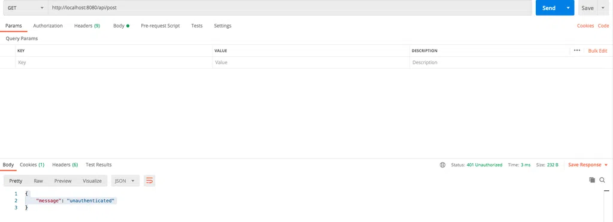
Task: Select the Visualize response view
Action: [x=92, y=181]
